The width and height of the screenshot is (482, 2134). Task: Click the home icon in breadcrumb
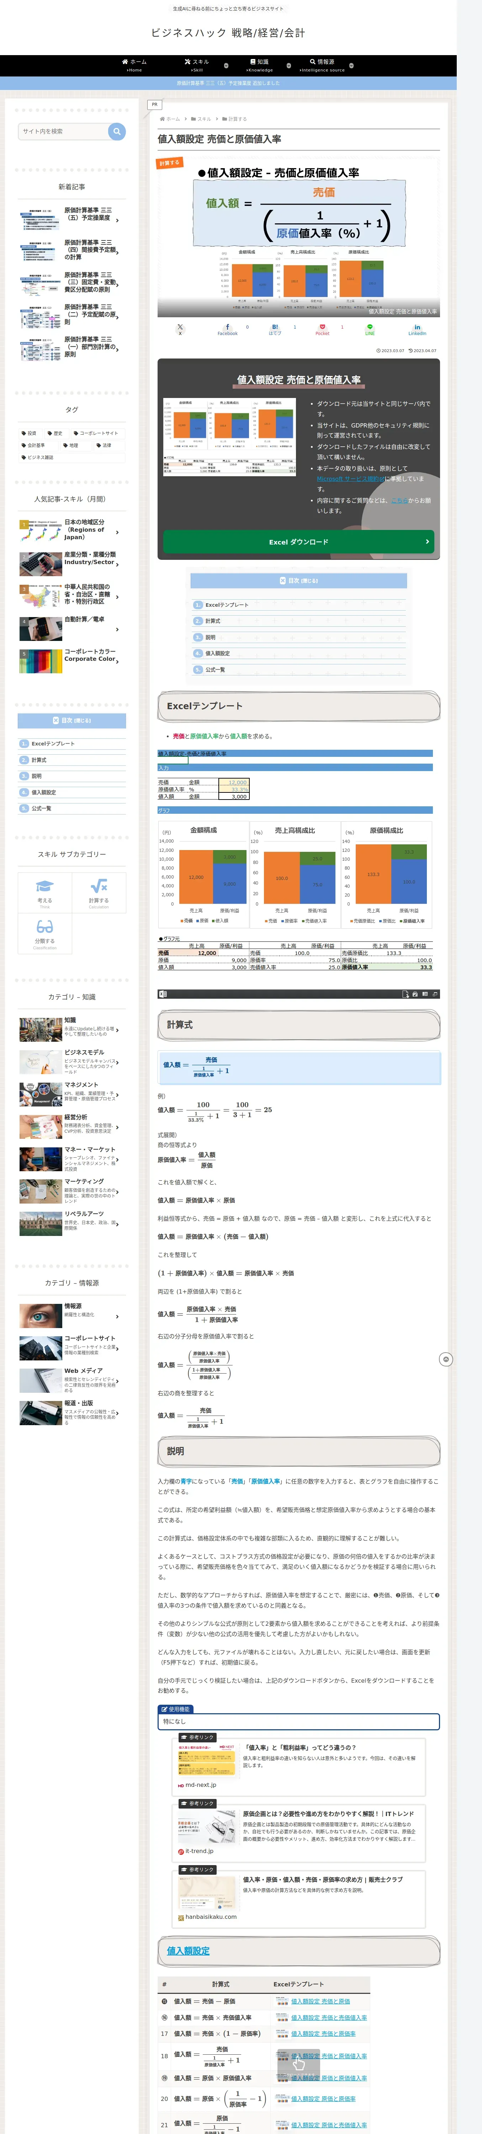pyautogui.click(x=162, y=119)
